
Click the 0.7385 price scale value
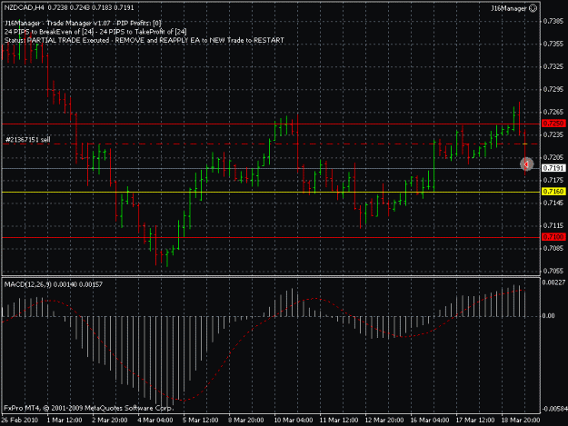click(x=553, y=22)
